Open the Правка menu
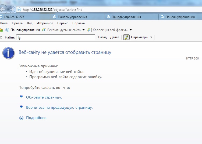202x144 pixels. [x=17, y=23]
